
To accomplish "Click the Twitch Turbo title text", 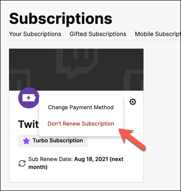I will click(x=29, y=124).
